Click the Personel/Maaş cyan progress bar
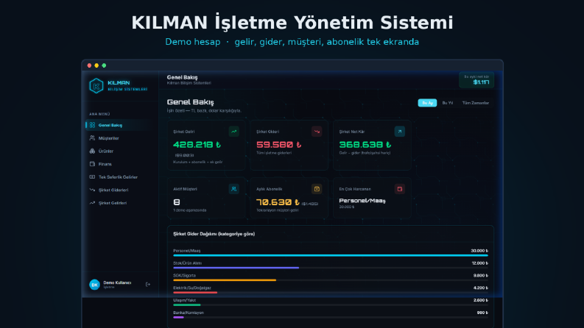The image size is (584, 328). pyautogui.click(x=331, y=255)
